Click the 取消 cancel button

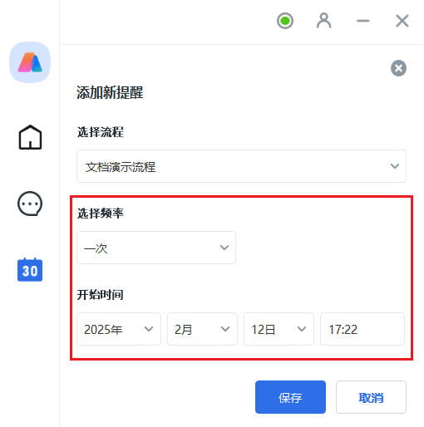[371, 397]
